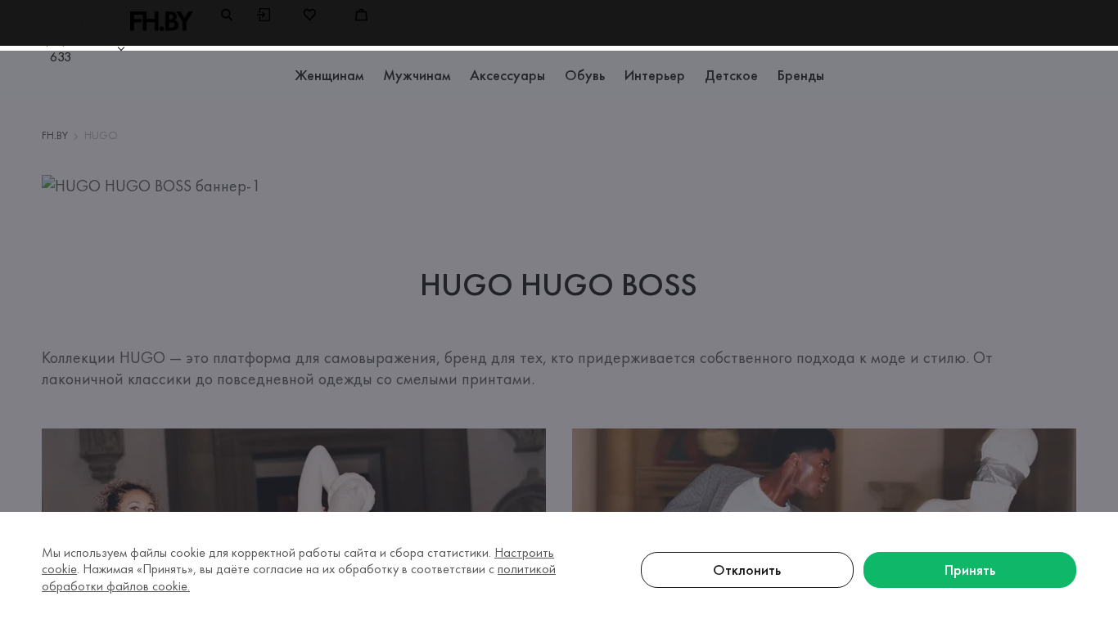Click the HUGO HUGO BOSS banner image
The width and height of the screenshot is (1118, 628).
coord(151,186)
